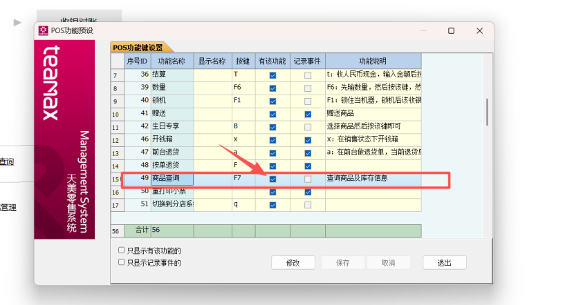Click the 取消 button
This screenshot has width=574, height=305.
coord(389,263)
